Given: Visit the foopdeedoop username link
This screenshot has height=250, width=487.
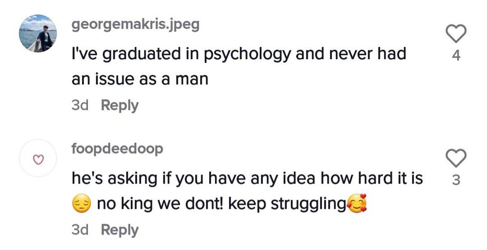Looking at the screenshot, I should [x=118, y=149].
